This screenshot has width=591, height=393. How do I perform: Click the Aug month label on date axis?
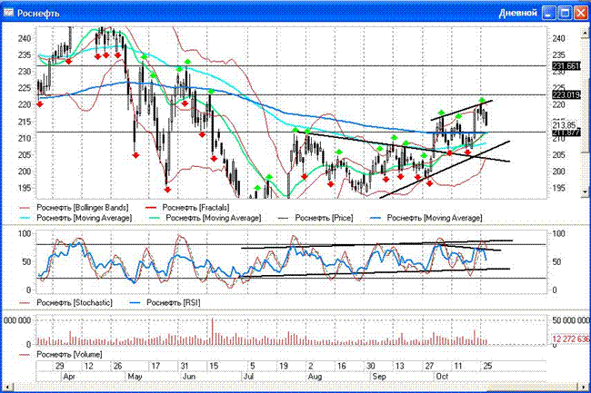tap(316, 374)
